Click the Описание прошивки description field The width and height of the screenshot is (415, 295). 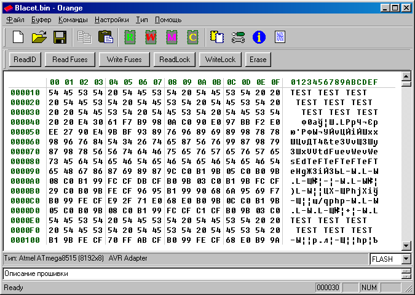(x=202, y=273)
